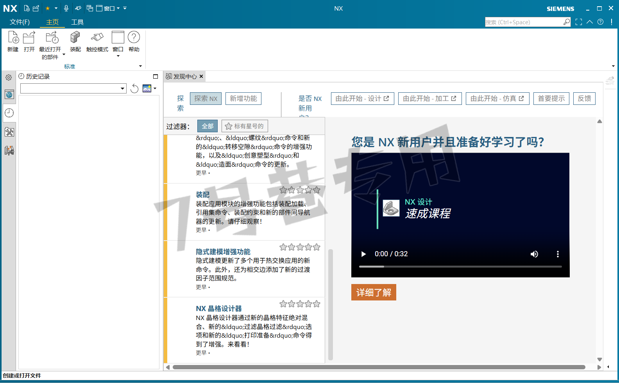
Task: Star the NX 晶格设计器 article
Action: 300,304
